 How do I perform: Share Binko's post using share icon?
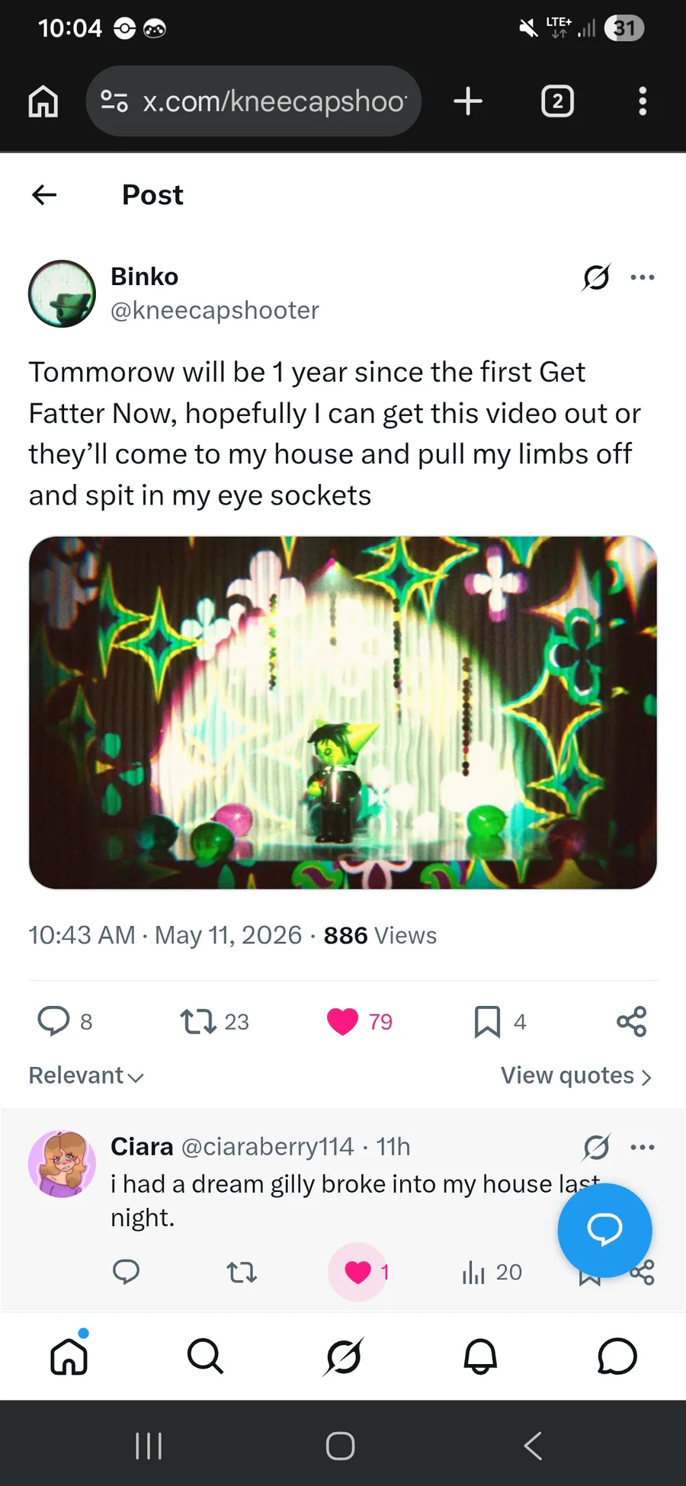(x=631, y=1021)
